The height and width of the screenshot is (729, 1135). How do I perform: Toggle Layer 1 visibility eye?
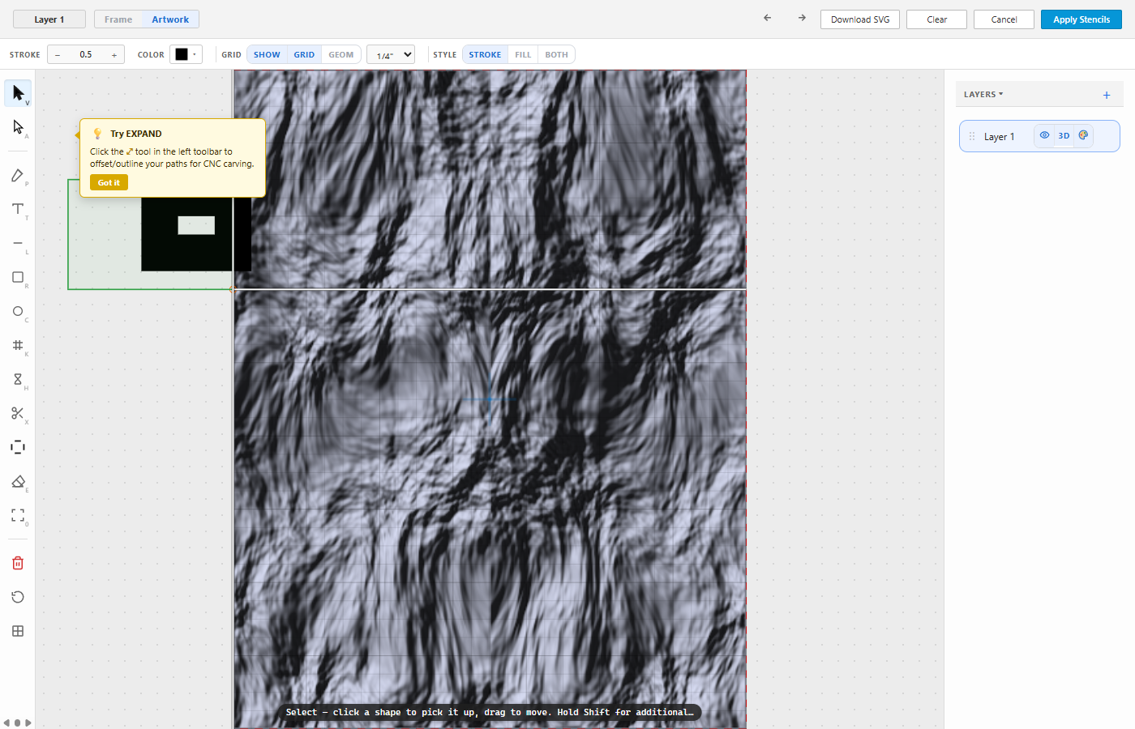coord(1044,135)
